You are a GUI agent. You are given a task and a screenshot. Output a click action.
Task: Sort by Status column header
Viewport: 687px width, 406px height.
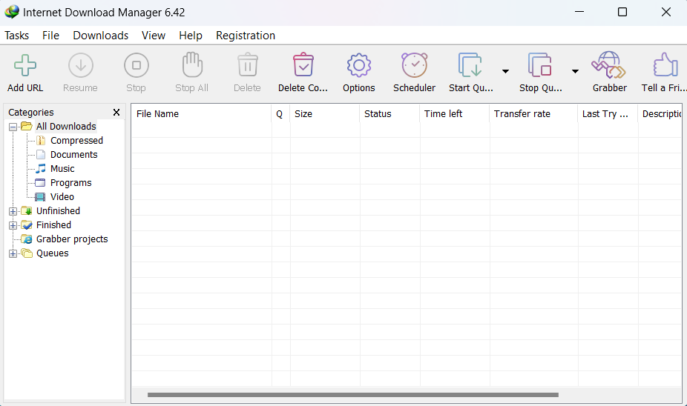point(389,114)
